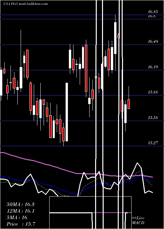Viewport: 164px width, 229px height.
Task: Select the 15.27 price level label
Action: pyautogui.click(x=153, y=143)
